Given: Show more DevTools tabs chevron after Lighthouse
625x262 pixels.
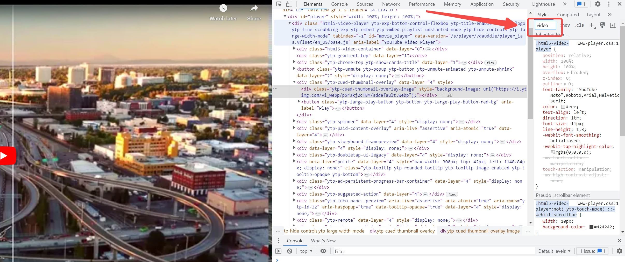Looking at the screenshot, I should pyautogui.click(x=565, y=4).
